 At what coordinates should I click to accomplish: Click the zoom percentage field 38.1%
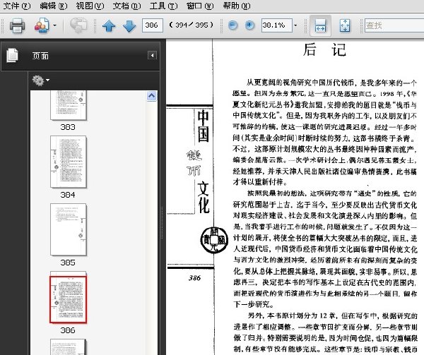coord(276,25)
